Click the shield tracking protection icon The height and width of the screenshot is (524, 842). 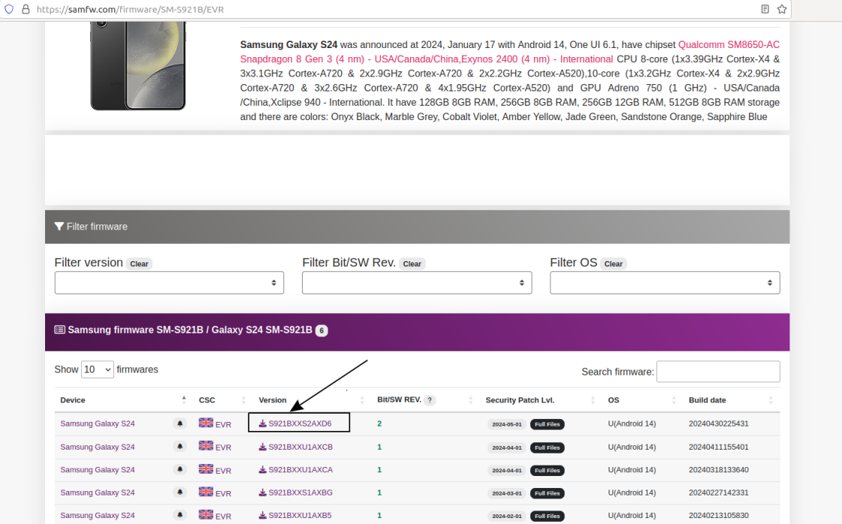pos(9,9)
